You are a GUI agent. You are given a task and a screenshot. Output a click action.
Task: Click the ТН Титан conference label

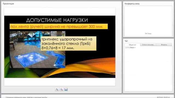pyautogui.click(x=148, y=33)
